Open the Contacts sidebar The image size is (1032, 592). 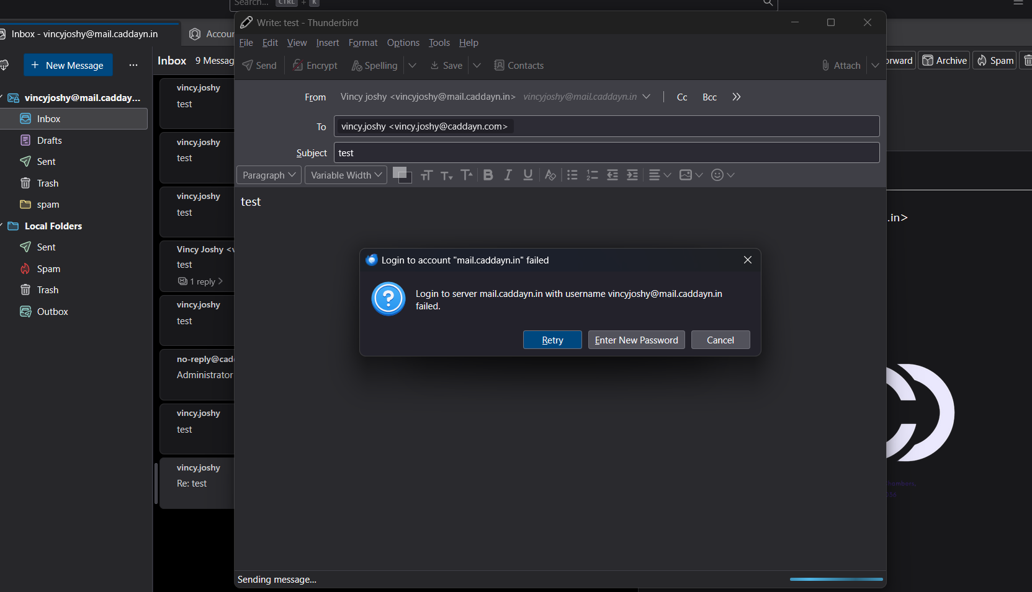(519, 66)
